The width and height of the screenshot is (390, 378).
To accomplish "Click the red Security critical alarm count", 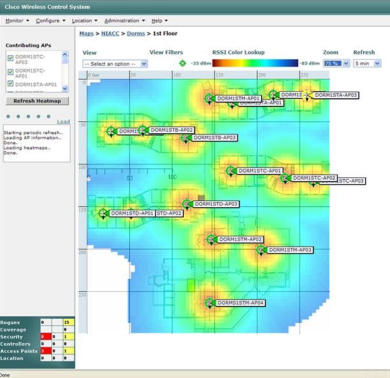I will click(46, 337).
